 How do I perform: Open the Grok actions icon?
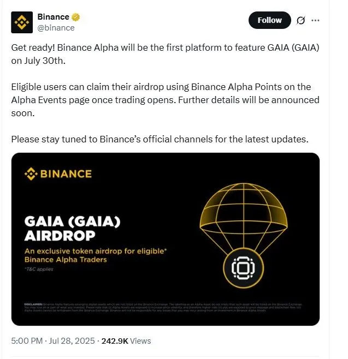tap(300, 21)
